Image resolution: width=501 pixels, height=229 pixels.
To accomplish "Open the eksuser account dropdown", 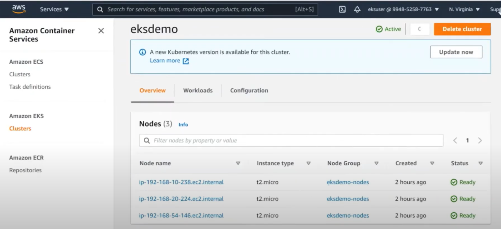I will [x=403, y=9].
